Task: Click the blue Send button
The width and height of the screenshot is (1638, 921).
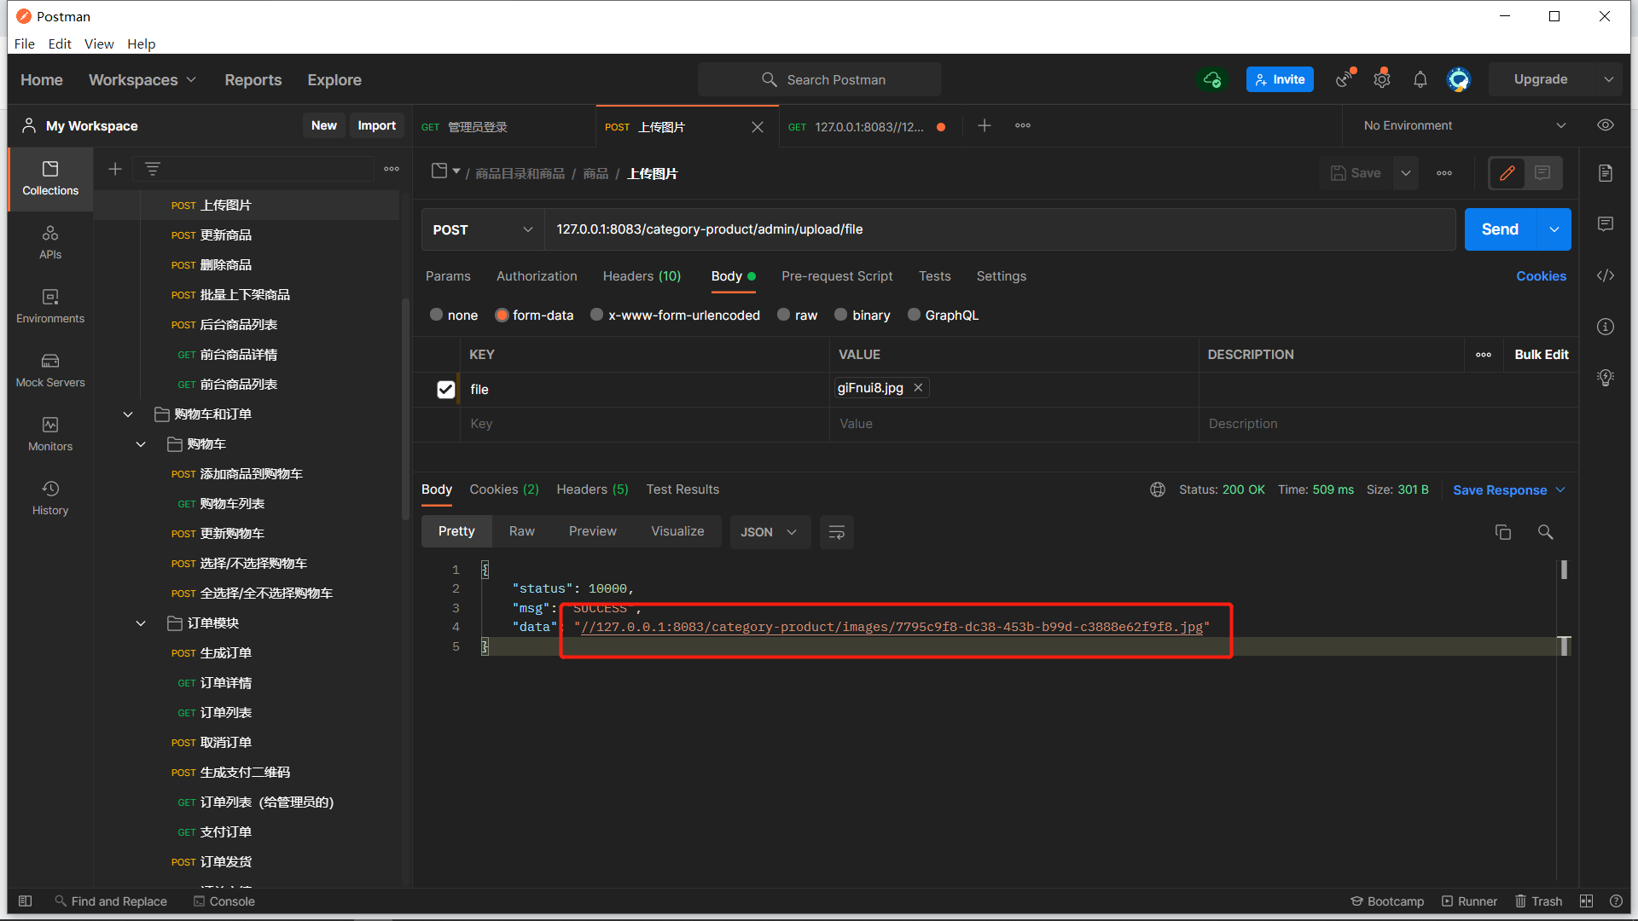Action: tap(1500, 229)
